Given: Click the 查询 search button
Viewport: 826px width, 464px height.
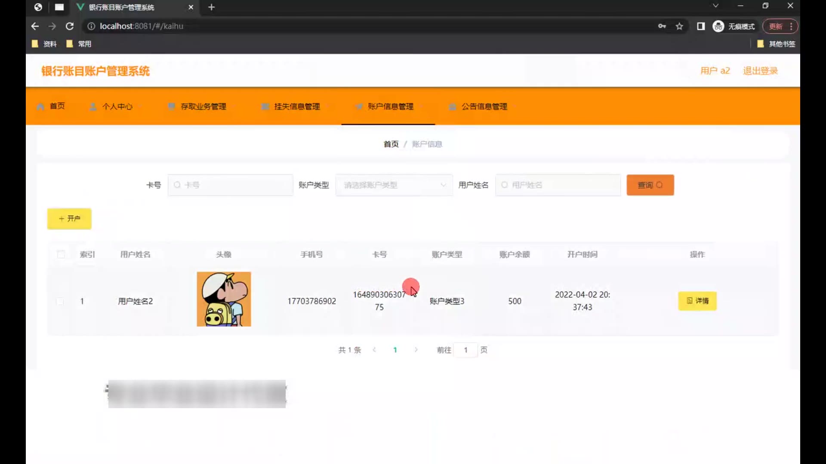Looking at the screenshot, I should point(650,185).
